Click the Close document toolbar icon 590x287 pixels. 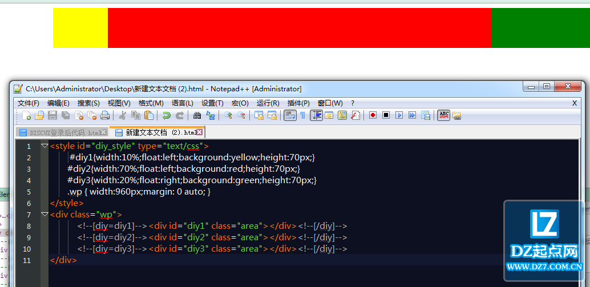click(79, 115)
